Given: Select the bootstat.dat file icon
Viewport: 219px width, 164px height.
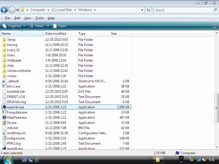Looking at the screenshot, I should click(4, 91).
